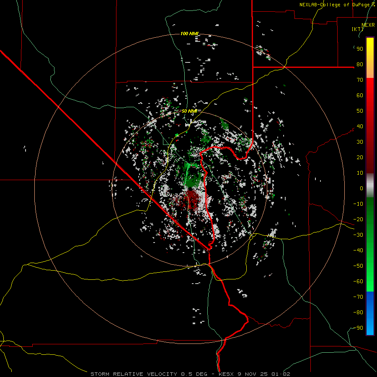Select the -30 value on the velocity scale
Image resolution: width=377 pixels, height=377 pixels.
point(358,235)
